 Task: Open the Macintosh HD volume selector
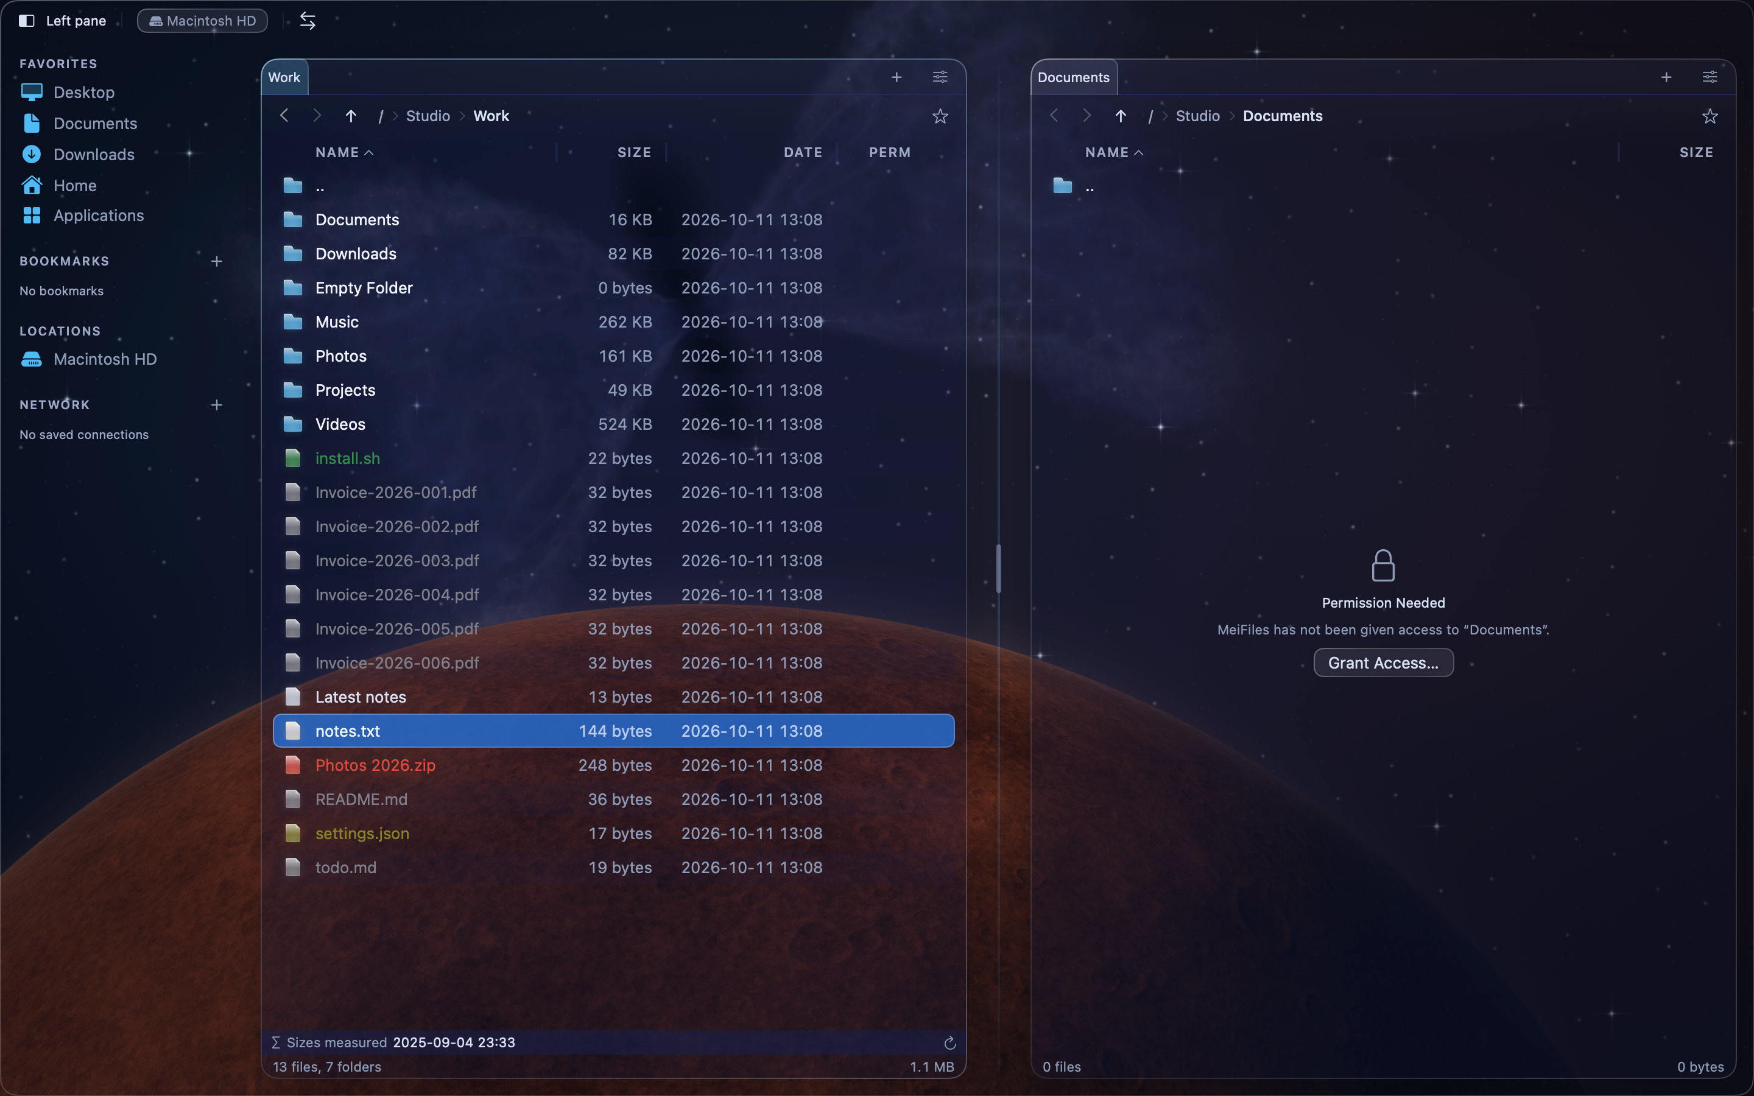click(202, 20)
